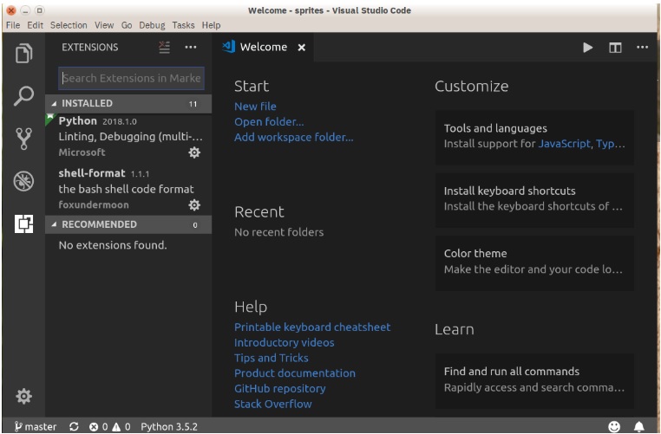Synchronize changes in status bar
Viewport: 661px width, 434px height.
click(74, 426)
